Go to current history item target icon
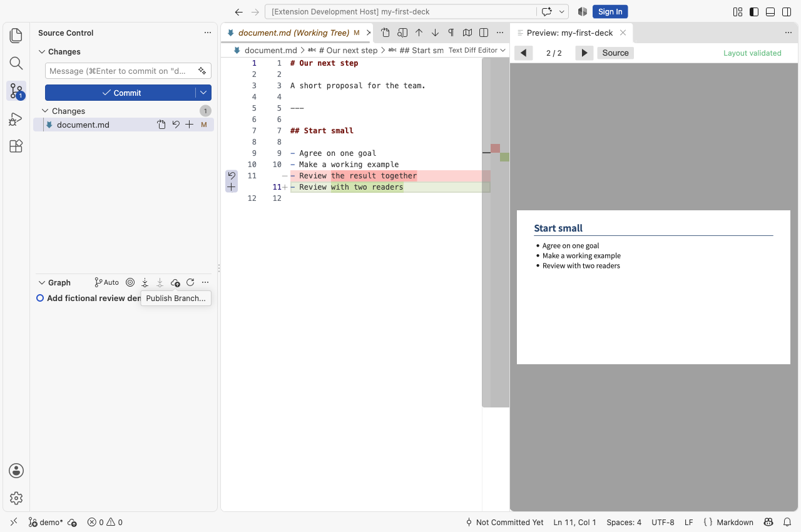801x532 pixels. coord(130,282)
